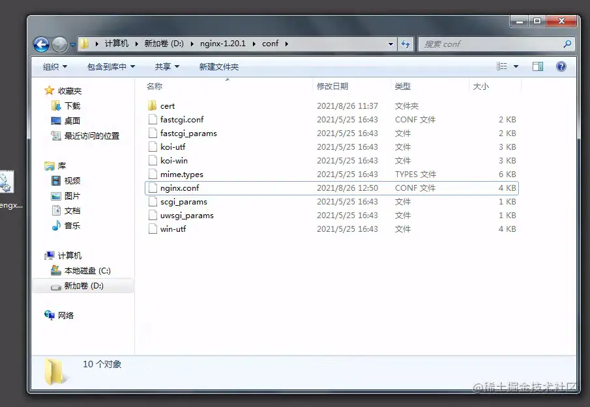
Task: Go back with the blue Back arrow
Action: (41, 44)
